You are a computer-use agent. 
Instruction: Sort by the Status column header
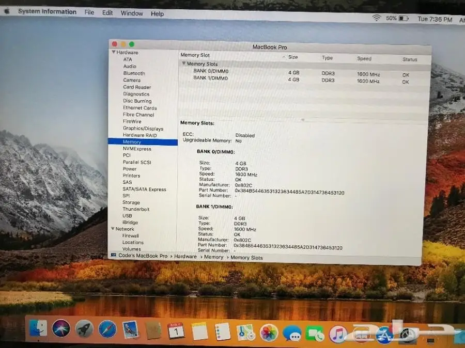pos(410,59)
